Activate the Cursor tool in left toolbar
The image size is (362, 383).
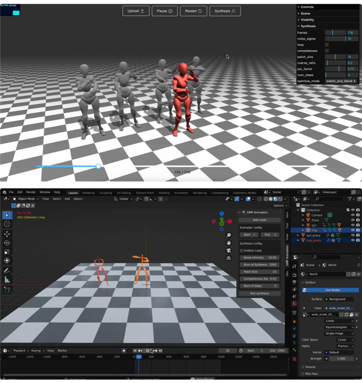7,224
